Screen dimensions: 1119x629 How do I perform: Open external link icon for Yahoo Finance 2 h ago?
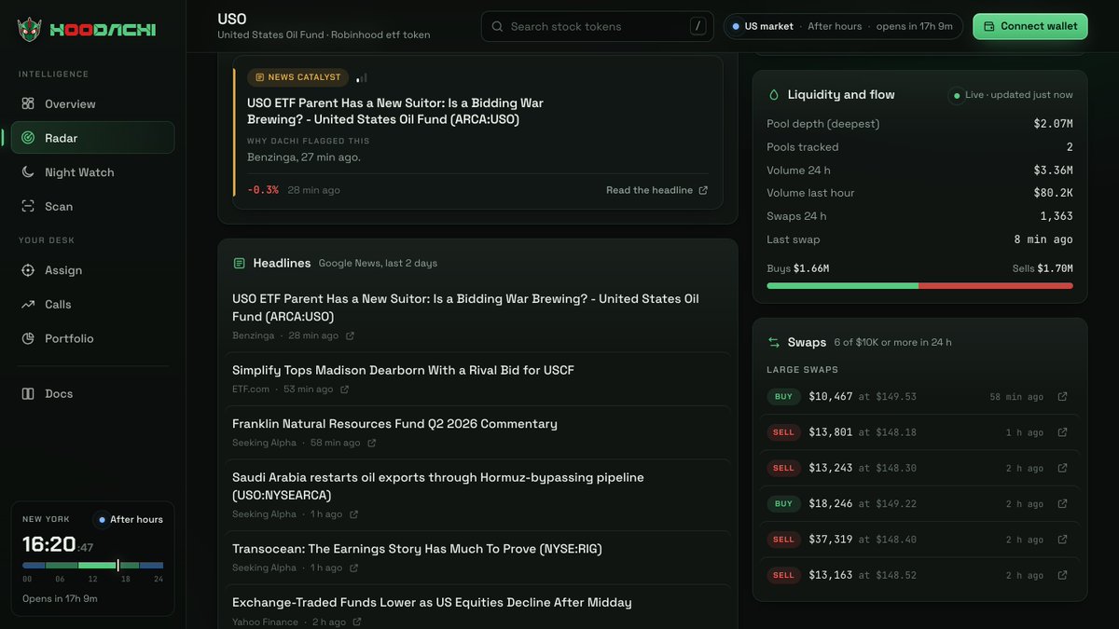[357, 622]
